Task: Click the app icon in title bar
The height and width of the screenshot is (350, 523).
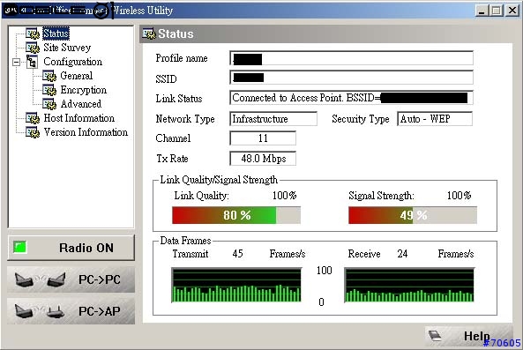Action: (10, 11)
